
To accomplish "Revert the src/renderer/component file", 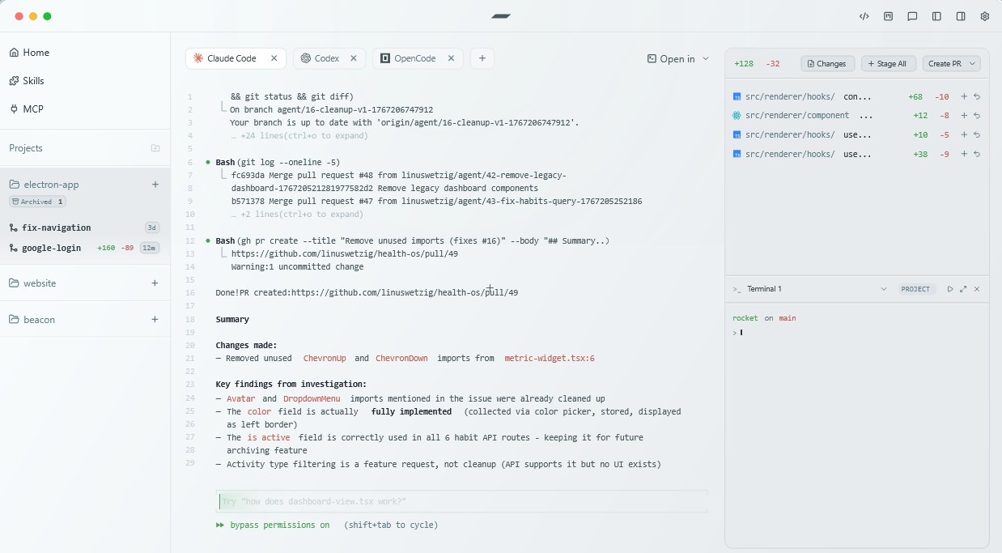I will coord(977,116).
